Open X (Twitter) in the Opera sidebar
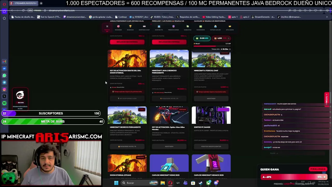 (x=4, y=96)
